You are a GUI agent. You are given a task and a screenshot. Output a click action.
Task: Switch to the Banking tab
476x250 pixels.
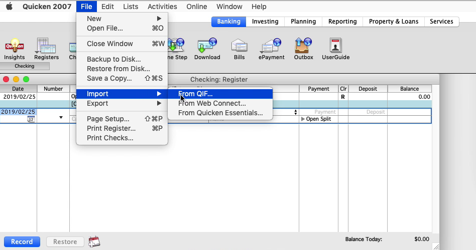[x=228, y=22]
